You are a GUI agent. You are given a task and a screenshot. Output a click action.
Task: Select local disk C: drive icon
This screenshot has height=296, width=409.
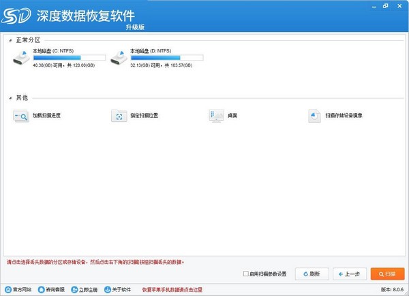pyautogui.click(x=22, y=57)
